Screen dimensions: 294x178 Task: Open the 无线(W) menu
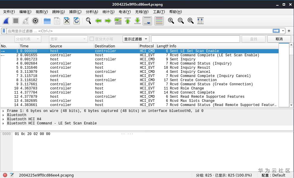(x=142, y=12)
